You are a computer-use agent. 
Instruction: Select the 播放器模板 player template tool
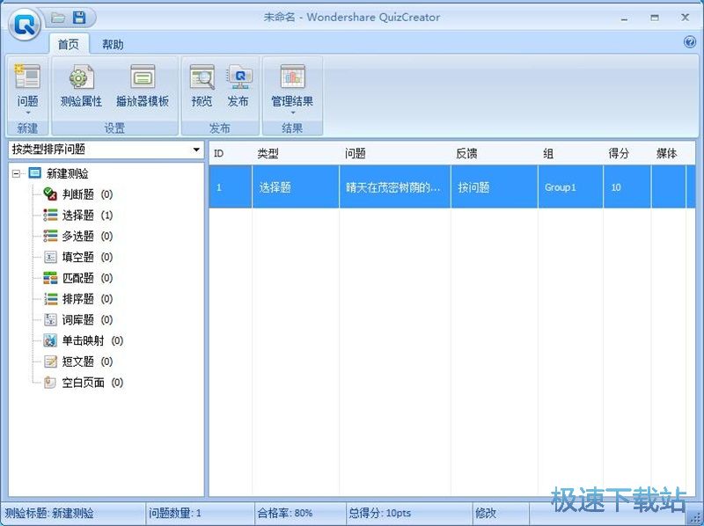point(143,85)
